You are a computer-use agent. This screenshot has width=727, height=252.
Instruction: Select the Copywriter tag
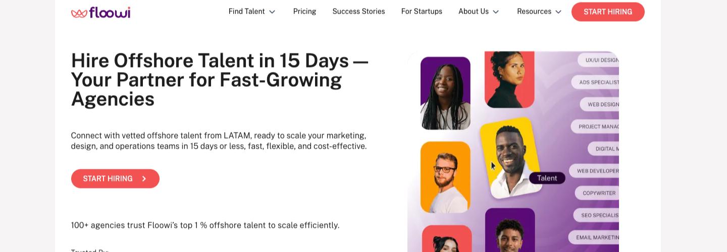tap(599, 193)
